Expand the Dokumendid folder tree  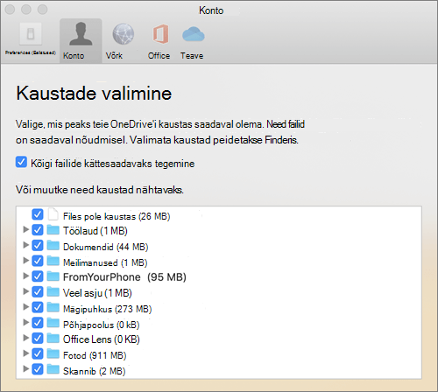point(26,245)
